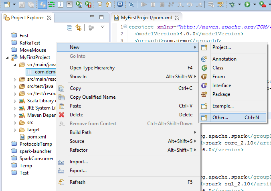Image resolution: width=271 pixels, height=191 pixels.
Task: Collapse the MyFirstProject tree node
Action: (7, 58)
